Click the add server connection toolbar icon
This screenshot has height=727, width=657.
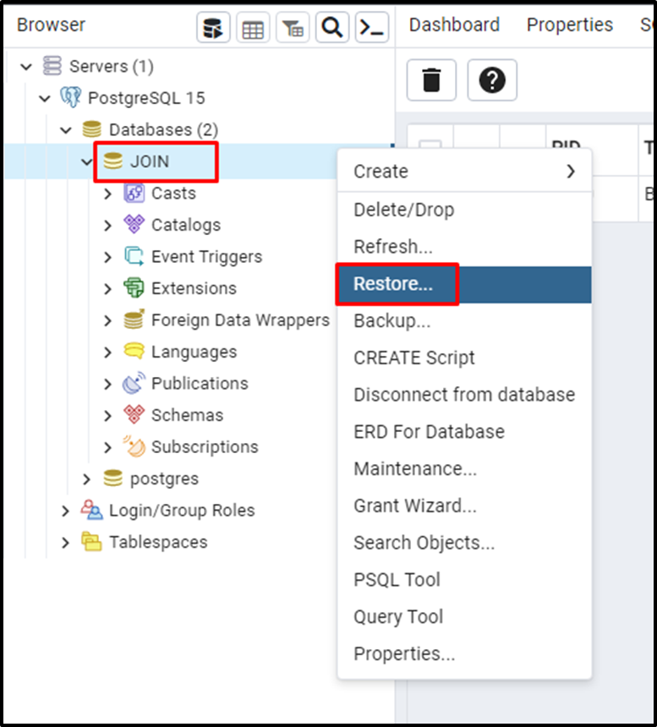(x=212, y=26)
